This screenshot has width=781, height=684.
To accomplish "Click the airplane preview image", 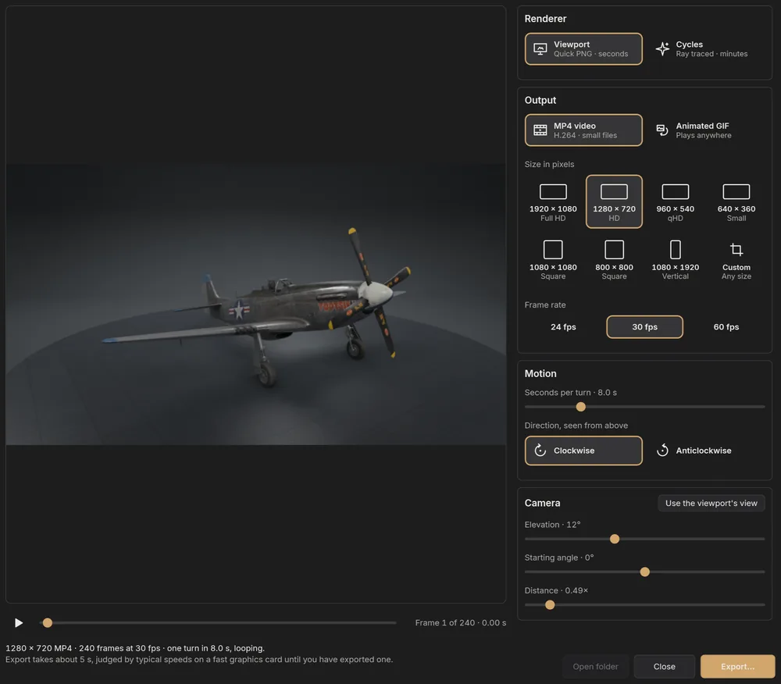I will (255, 305).
